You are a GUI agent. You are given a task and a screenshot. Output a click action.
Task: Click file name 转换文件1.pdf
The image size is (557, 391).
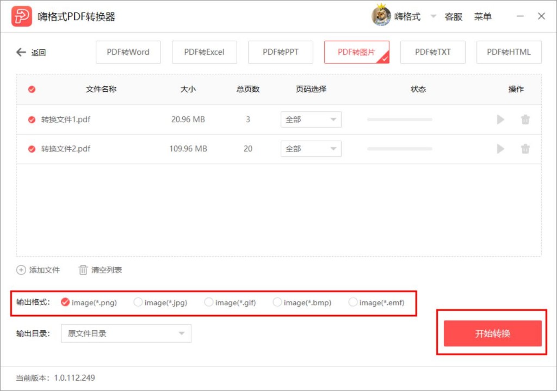(x=66, y=119)
